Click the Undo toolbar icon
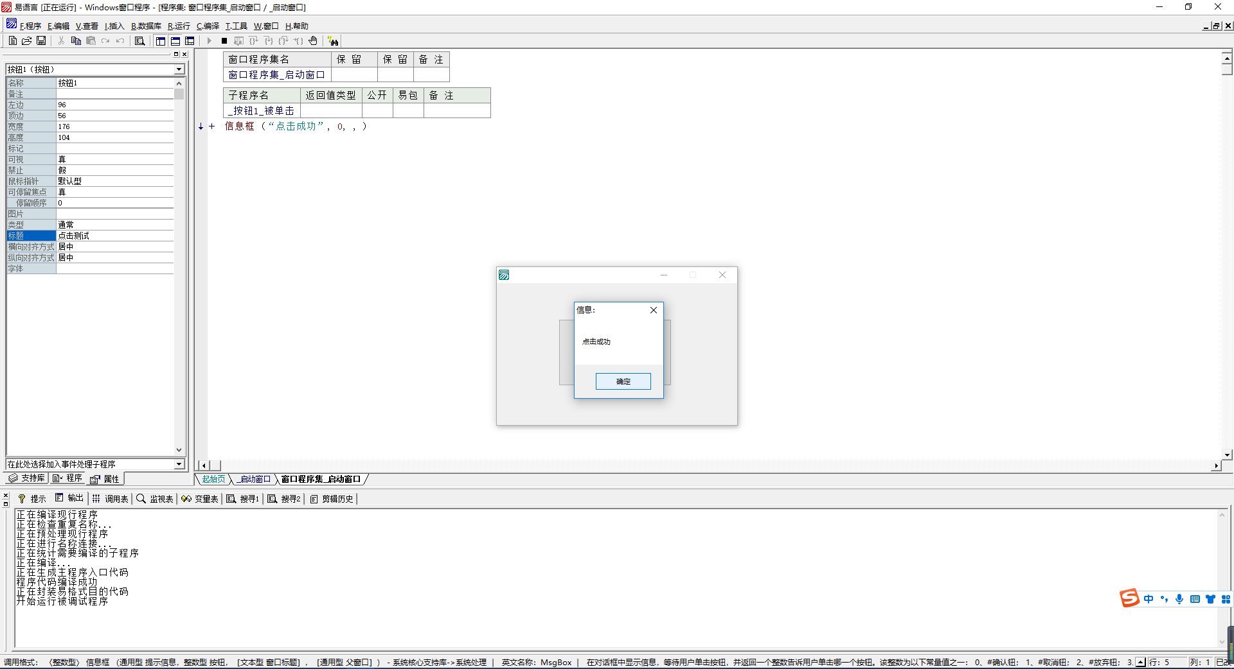Viewport: 1234px width, 669px height. click(x=120, y=40)
